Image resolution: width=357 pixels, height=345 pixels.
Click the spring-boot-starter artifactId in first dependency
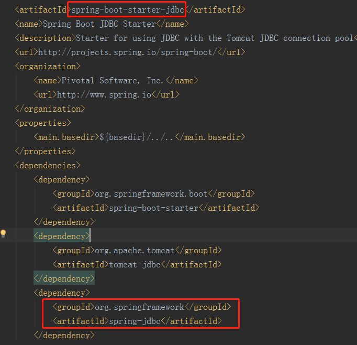tap(153, 208)
